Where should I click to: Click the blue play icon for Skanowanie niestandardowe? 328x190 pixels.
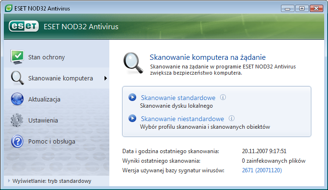[x=132, y=118]
